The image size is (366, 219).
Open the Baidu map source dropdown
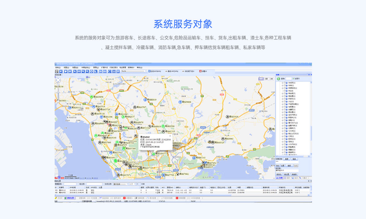146,71
